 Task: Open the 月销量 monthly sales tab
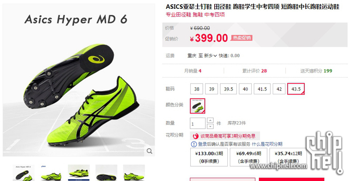point(193,71)
